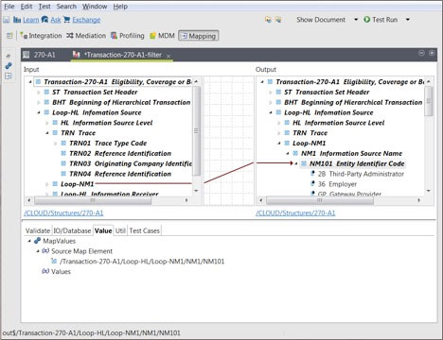This screenshot has height=340, width=443.
Task: Select input TRN02 Reference Identification
Action: coord(120,153)
